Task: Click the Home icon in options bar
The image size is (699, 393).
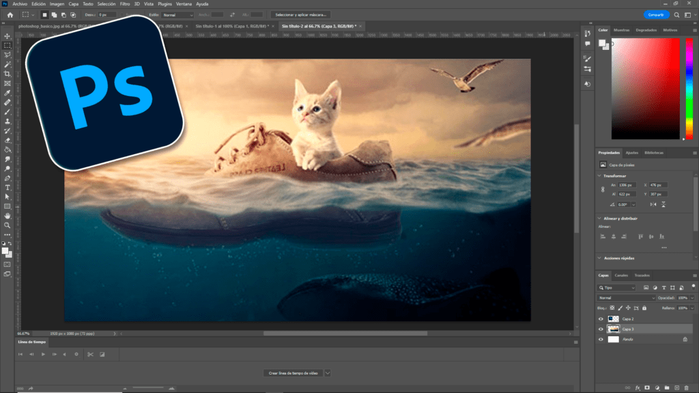Action: 10,14
